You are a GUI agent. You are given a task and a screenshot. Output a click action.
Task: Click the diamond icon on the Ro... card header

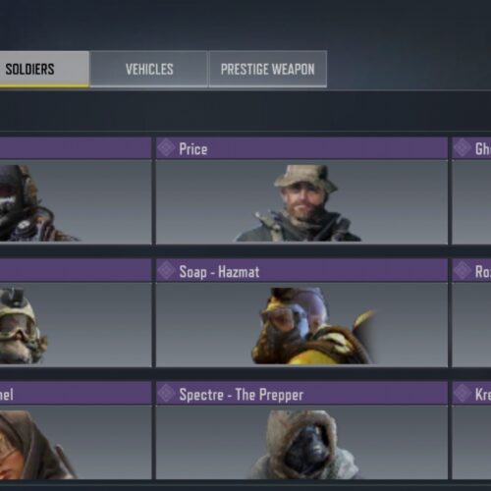tap(463, 271)
